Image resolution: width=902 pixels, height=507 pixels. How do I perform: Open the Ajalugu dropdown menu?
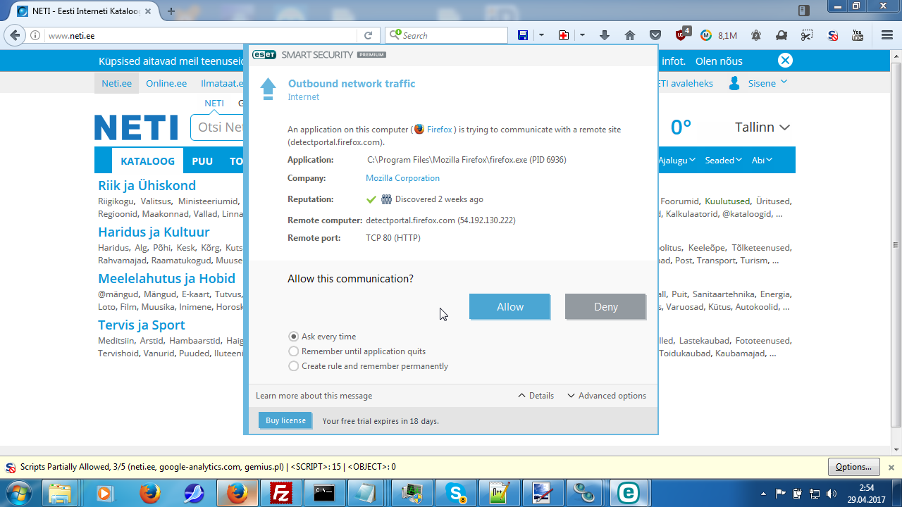point(677,160)
